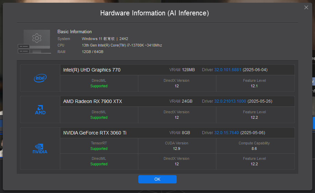Click Intel DirectML Supported status
Screen dimensions: 315x193
coord(99,86)
